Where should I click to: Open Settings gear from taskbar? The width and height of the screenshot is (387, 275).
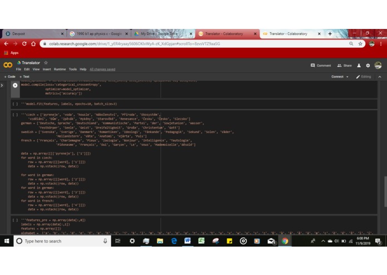click(x=132, y=241)
